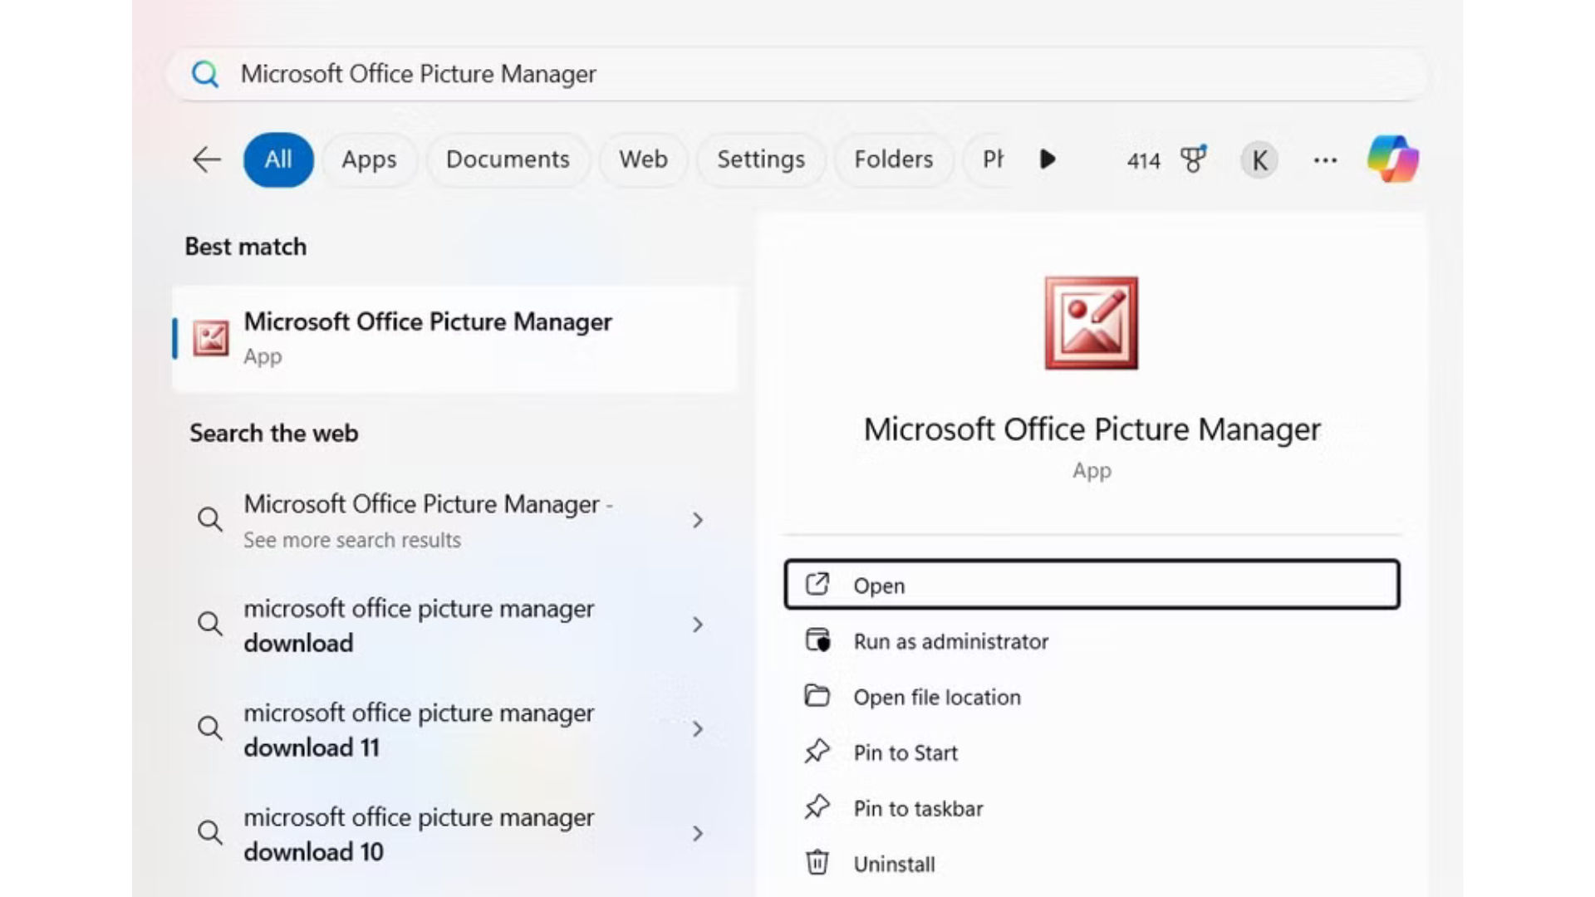Click inside the search input field
1595x897 pixels.
(582, 74)
